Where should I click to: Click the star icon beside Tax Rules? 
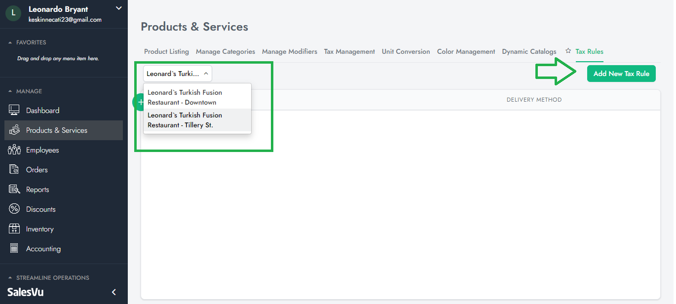point(568,51)
